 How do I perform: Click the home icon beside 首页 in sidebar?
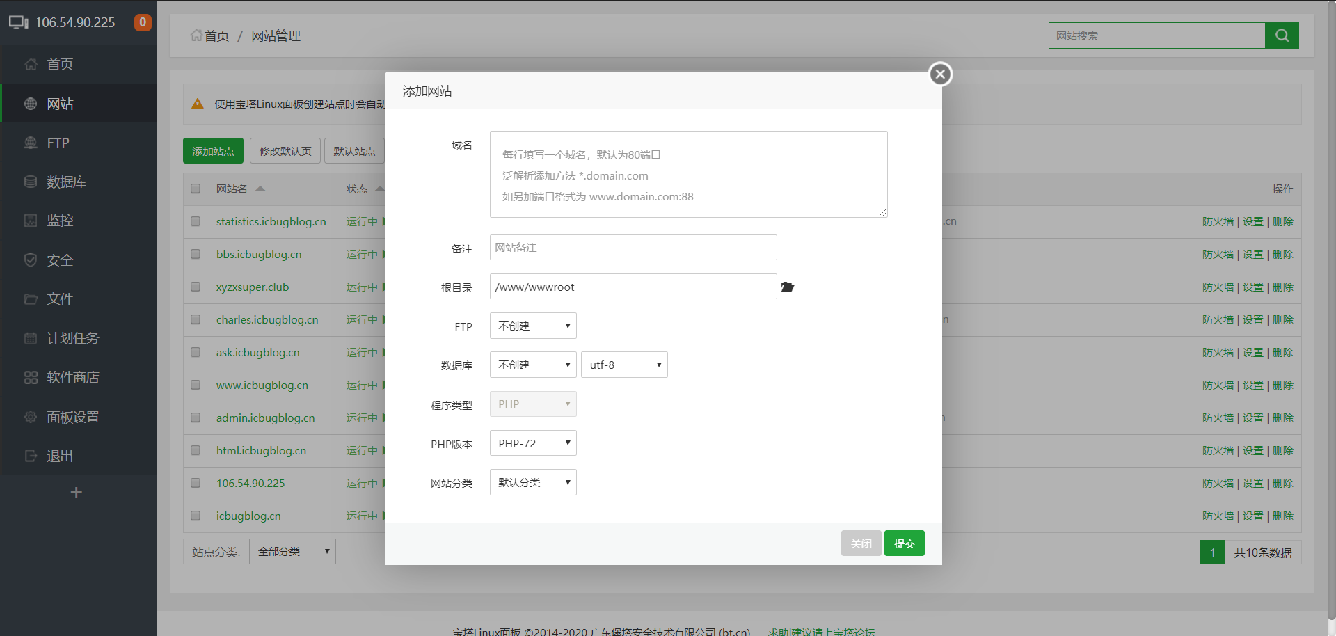click(31, 65)
